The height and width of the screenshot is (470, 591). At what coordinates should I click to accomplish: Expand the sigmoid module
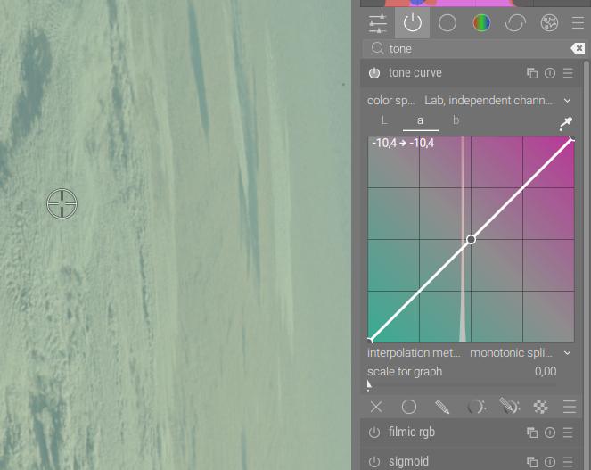coord(408,461)
